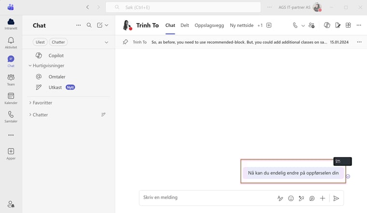Open Copilot icon in chat header

(327, 26)
